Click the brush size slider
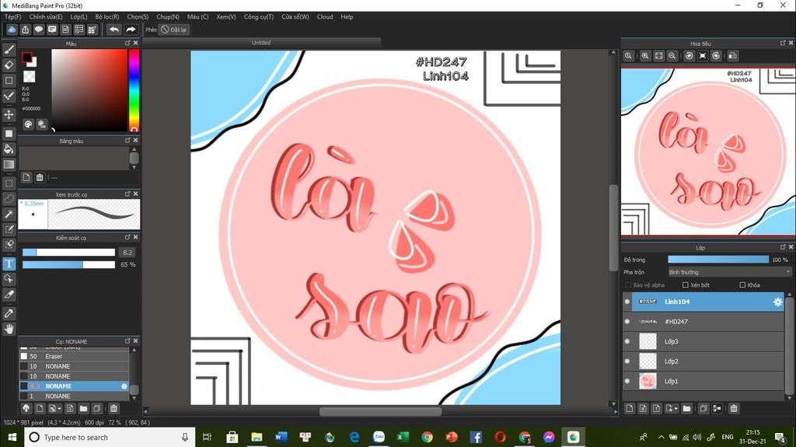 click(68, 253)
